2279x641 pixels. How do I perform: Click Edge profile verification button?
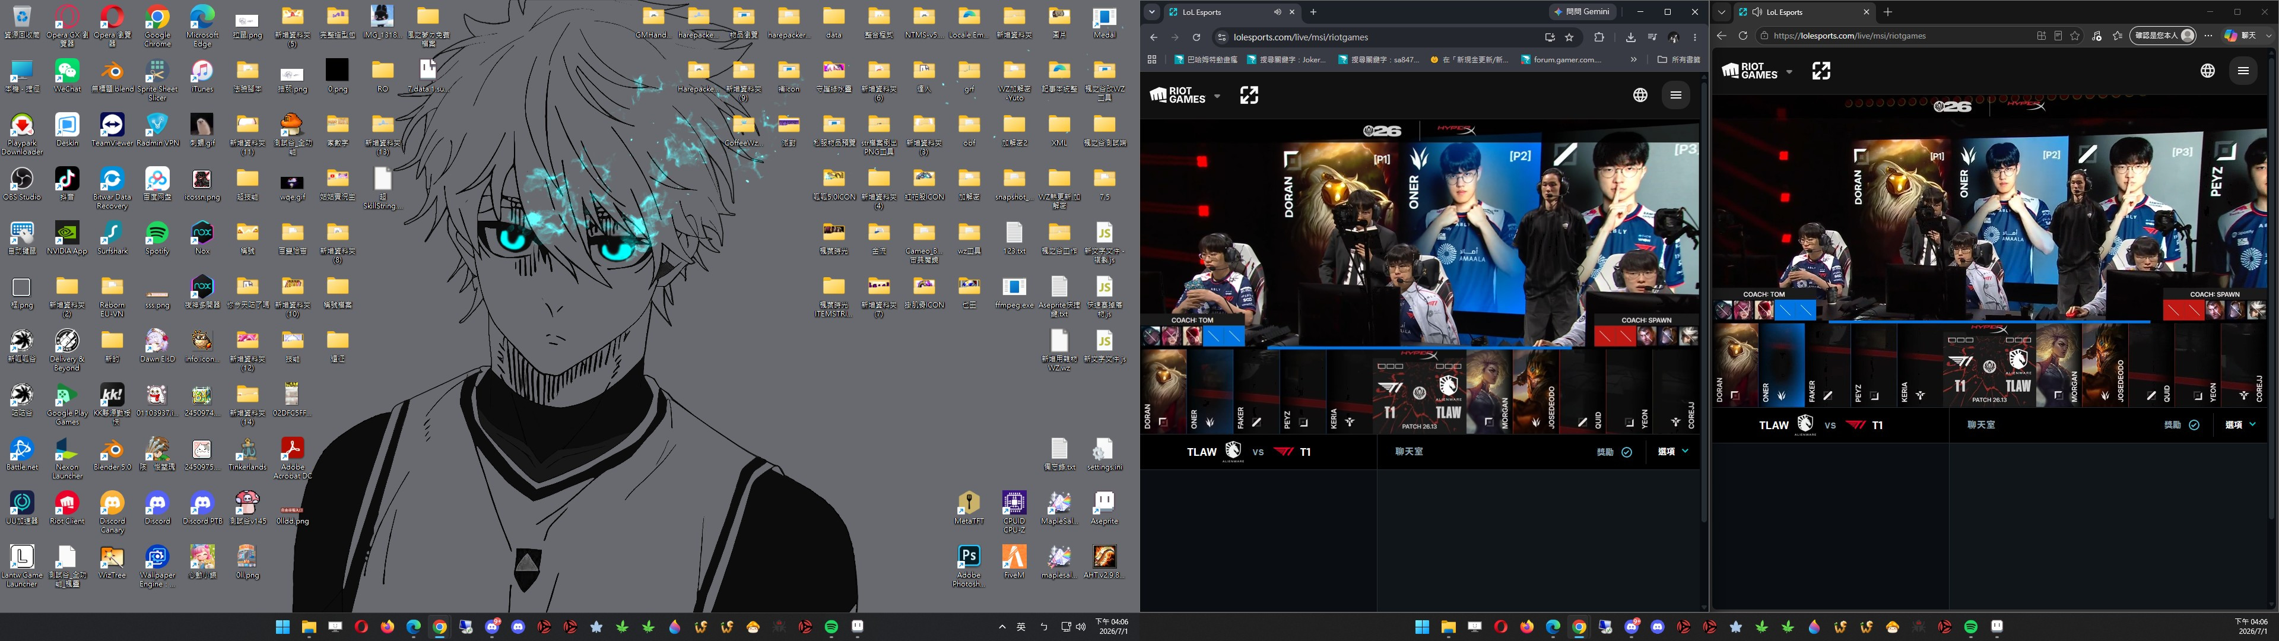coord(2162,36)
